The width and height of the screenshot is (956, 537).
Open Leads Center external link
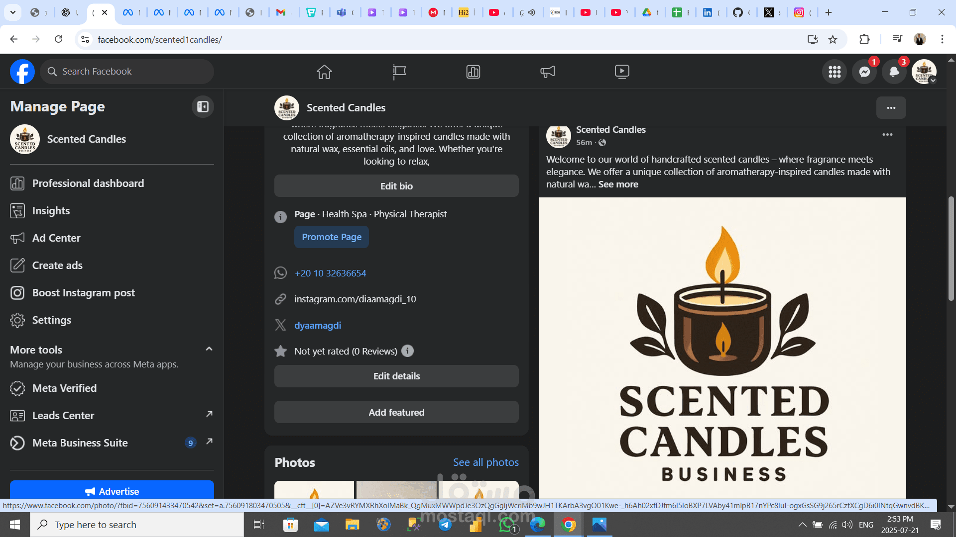pyautogui.click(x=112, y=416)
